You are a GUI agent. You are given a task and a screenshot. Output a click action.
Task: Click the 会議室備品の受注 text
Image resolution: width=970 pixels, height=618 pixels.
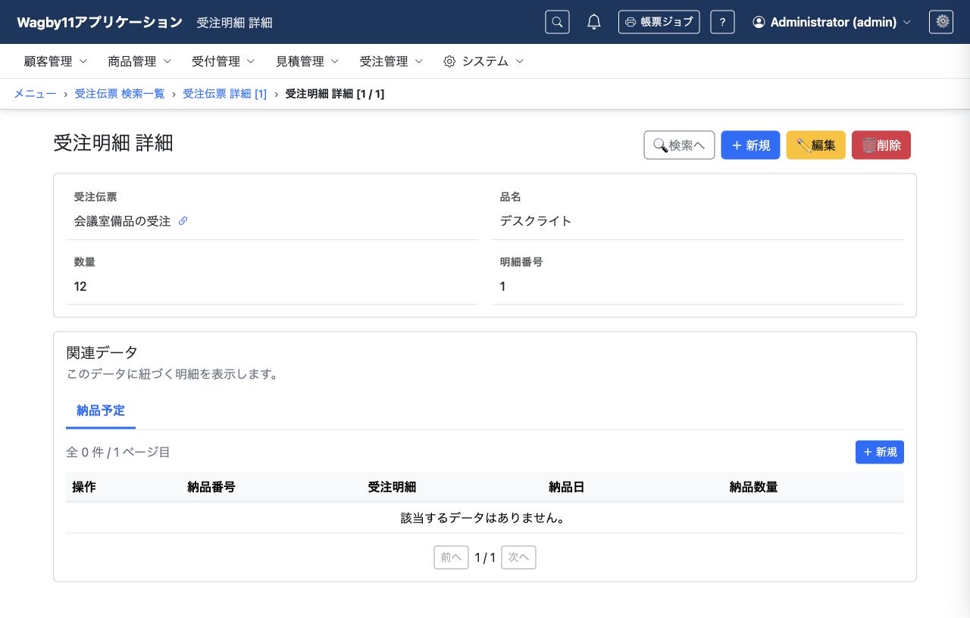[x=122, y=221]
